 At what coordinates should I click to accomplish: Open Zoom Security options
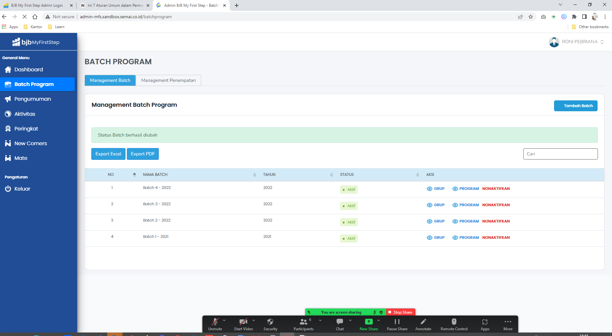pos(270,324)
